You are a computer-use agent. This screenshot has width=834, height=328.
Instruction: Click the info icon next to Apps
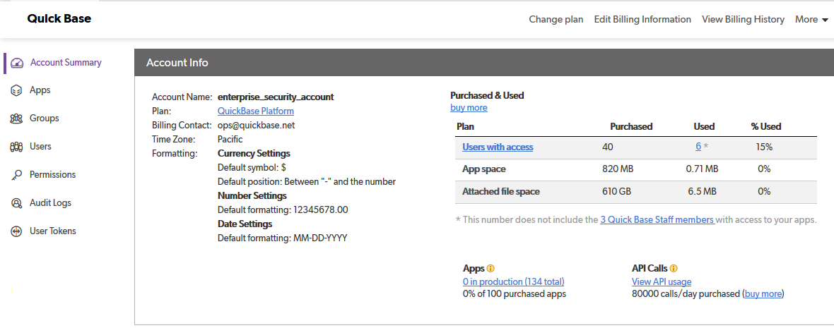tap(491, 269)
